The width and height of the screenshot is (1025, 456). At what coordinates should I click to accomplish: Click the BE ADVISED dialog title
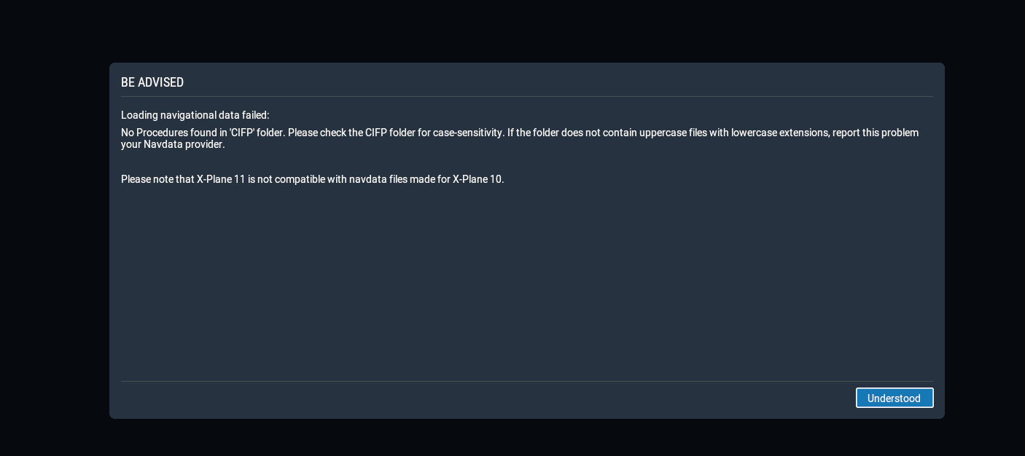[x=152, y=82]
